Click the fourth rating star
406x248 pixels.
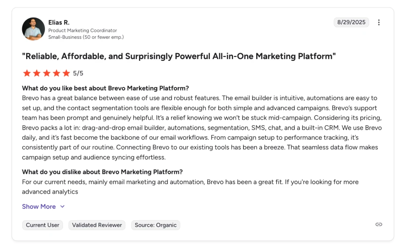click(x=56, y=73)
